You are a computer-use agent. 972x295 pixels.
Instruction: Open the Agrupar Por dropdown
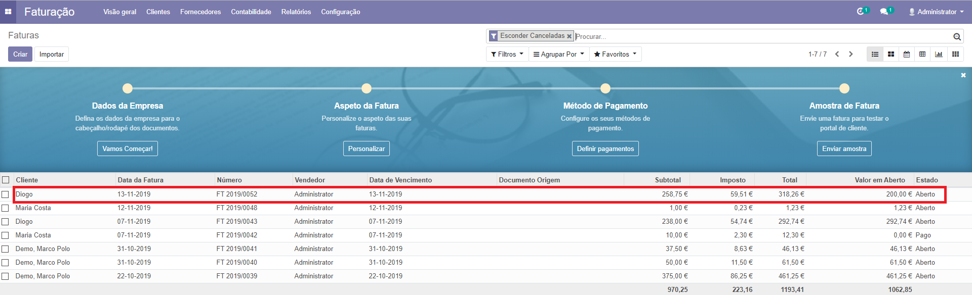coord(559,54)
